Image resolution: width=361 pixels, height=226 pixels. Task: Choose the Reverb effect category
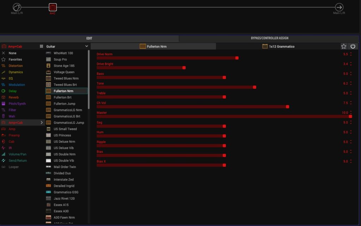coord(14,97)
